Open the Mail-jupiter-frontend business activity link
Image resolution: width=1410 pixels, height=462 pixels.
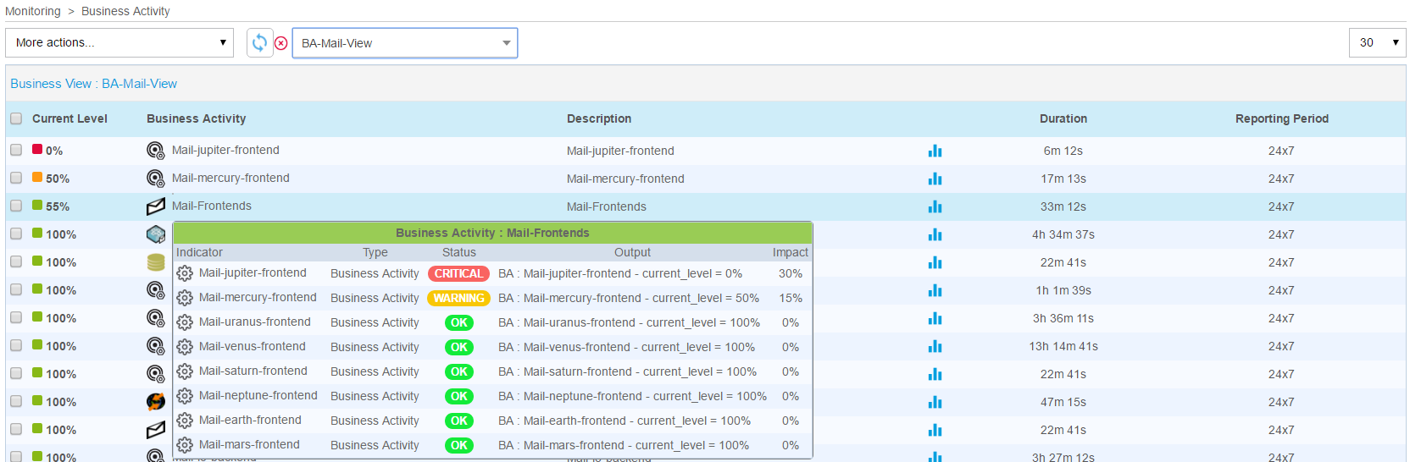click(x=225, y=150)
